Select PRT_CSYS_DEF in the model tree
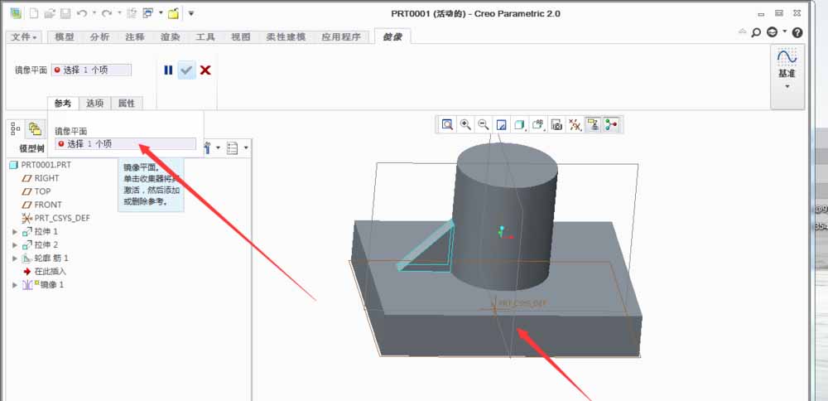828x401 pixels. [62, 218]
